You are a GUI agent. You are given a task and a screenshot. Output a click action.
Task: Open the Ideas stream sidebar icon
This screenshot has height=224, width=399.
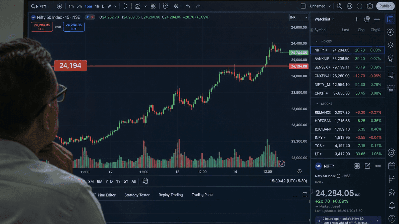[391, 88]
